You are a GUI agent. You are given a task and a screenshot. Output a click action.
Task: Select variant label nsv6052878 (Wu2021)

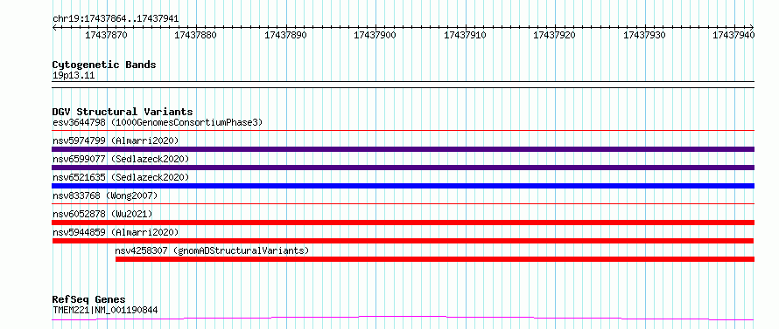(102, 214)
